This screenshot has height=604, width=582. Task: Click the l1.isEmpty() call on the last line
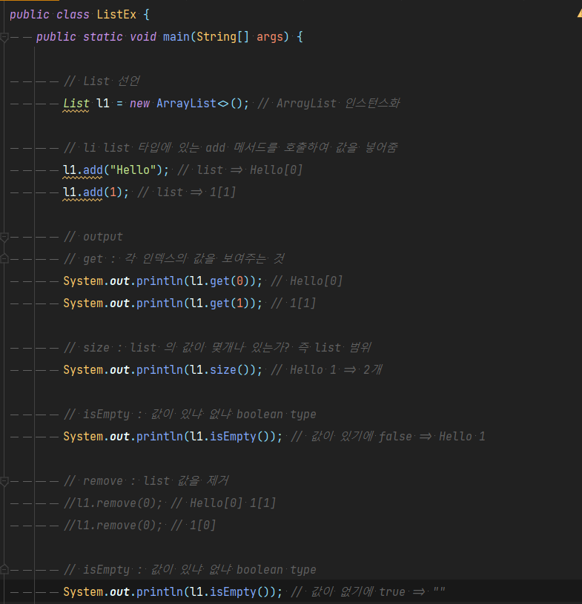pyautogui.click(x=230, y=592)
